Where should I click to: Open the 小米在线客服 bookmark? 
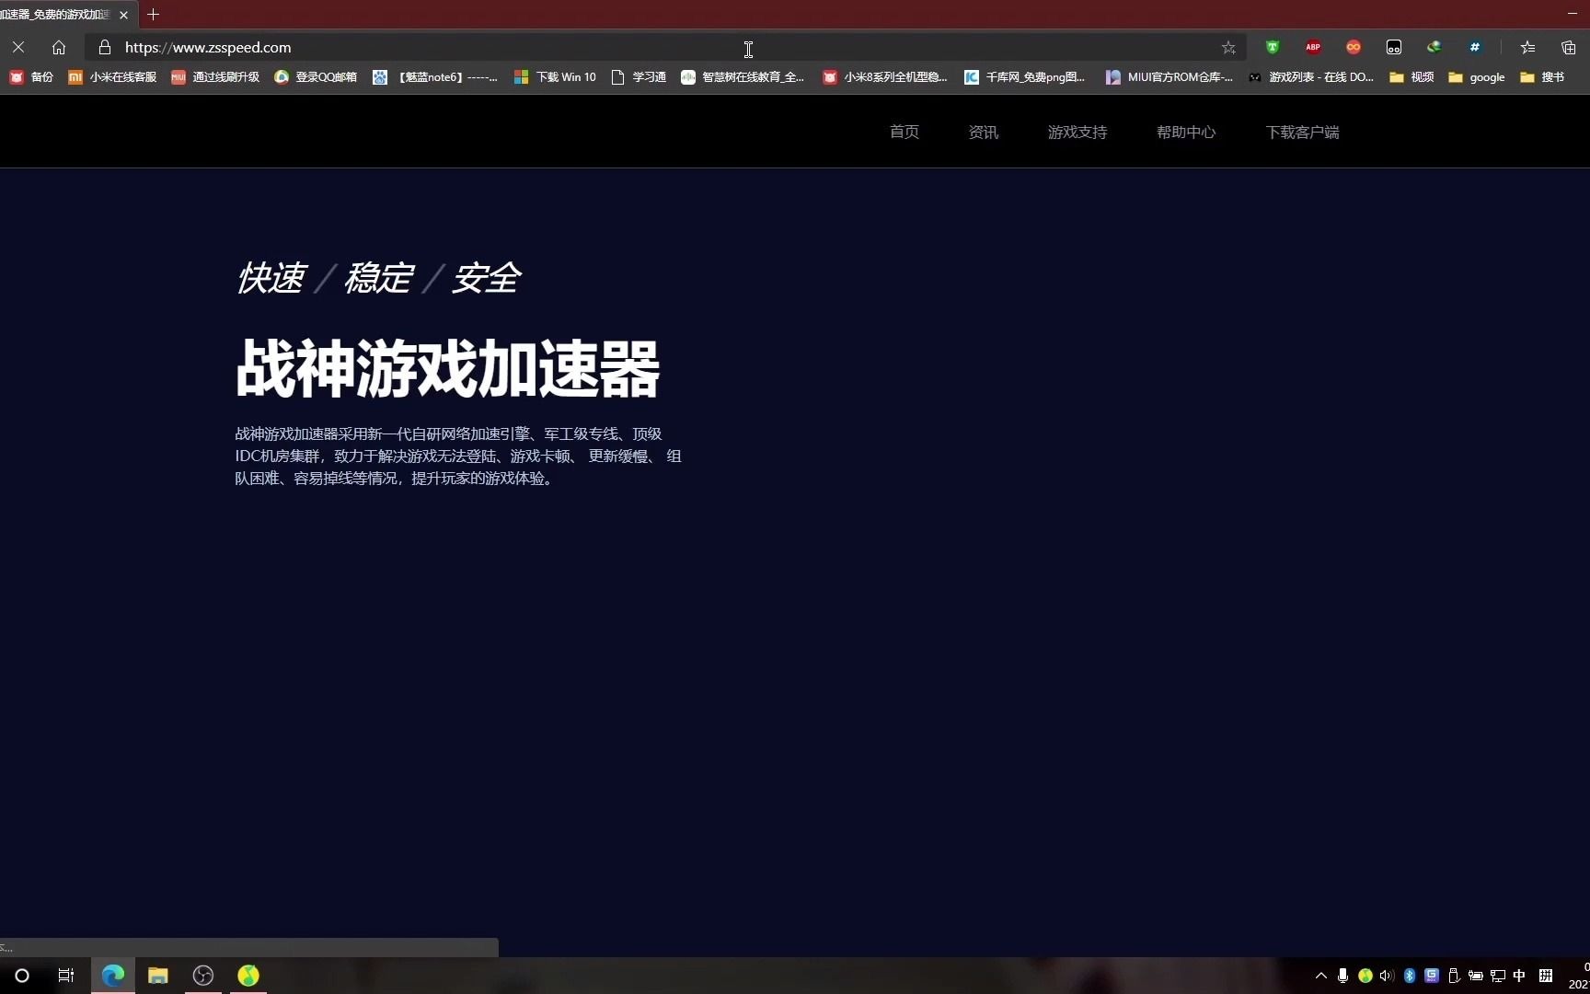point(112,77)
